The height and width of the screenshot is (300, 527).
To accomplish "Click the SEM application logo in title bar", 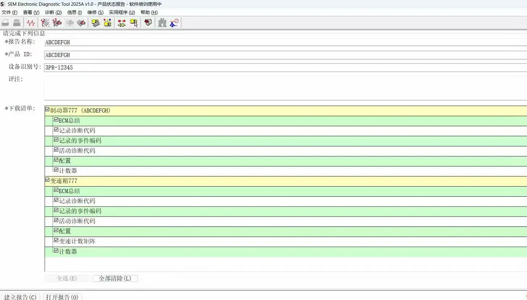I will pos(3,4).
